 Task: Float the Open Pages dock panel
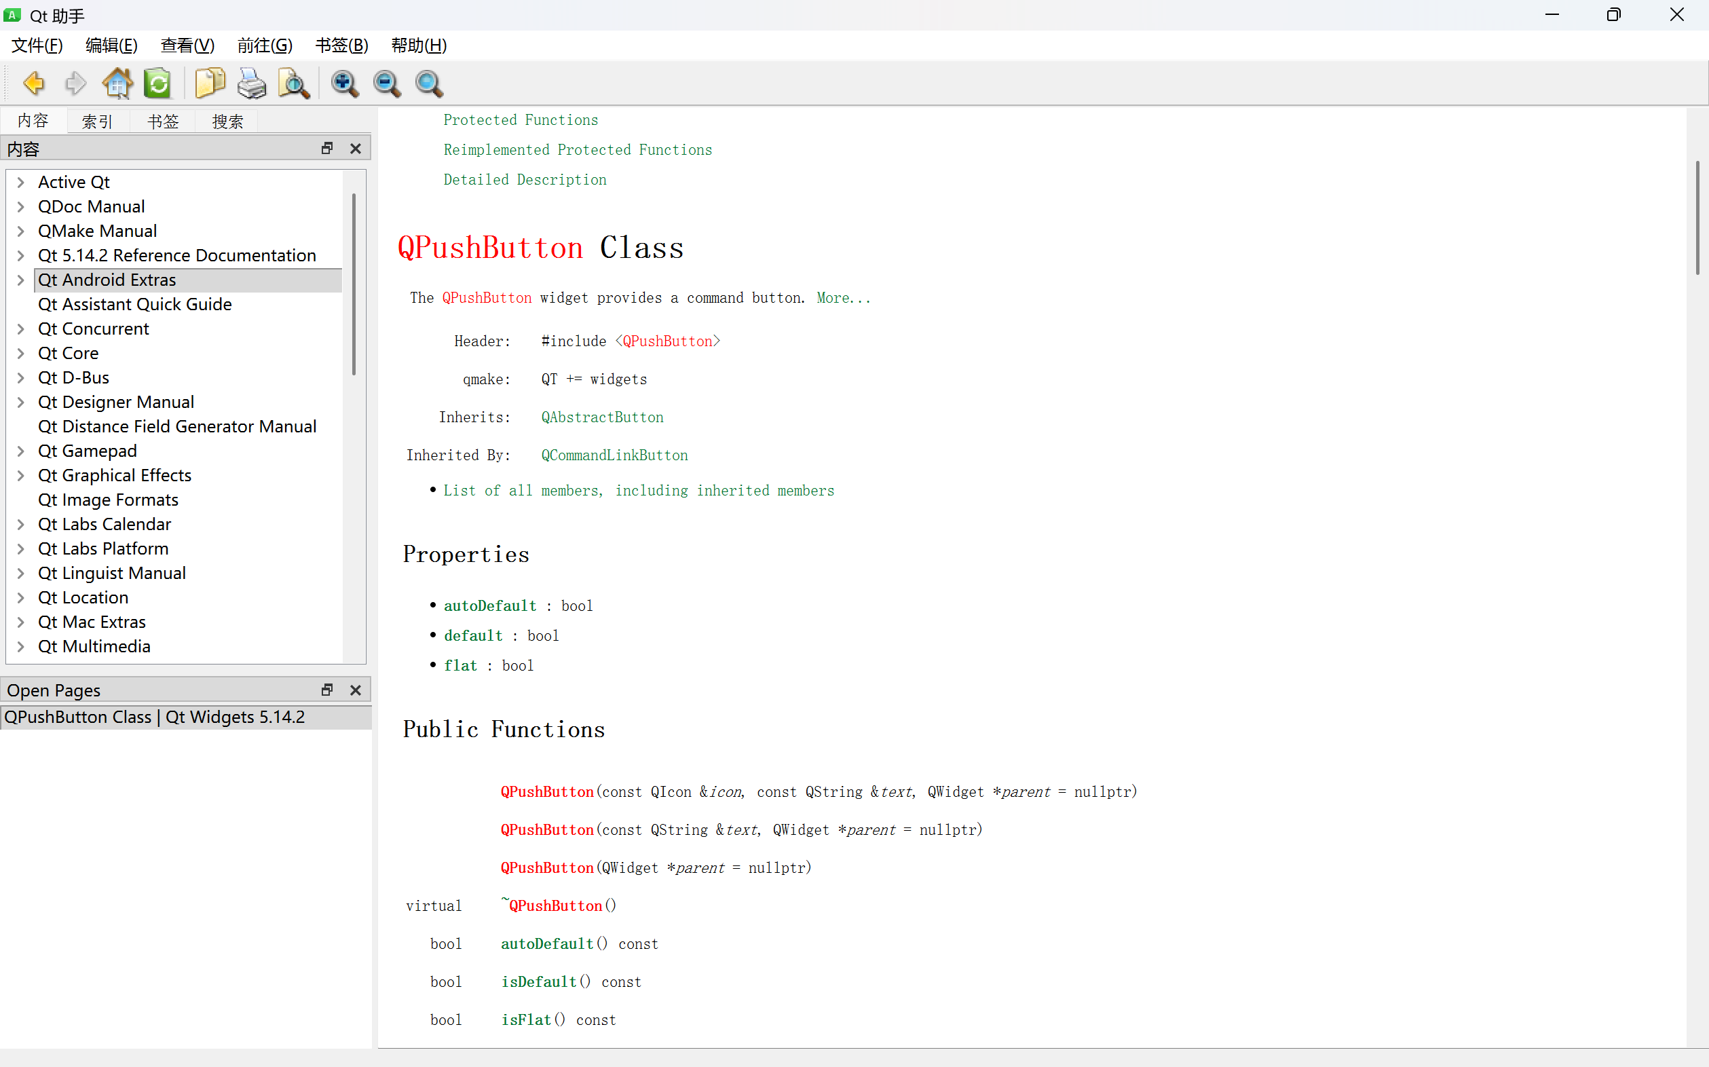click(326, 690)
